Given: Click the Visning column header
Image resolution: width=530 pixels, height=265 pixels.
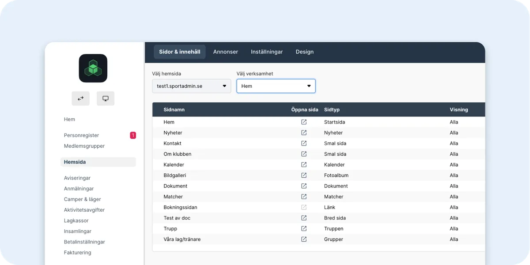Looking at the screenshot, I should [x=459, y=109].
